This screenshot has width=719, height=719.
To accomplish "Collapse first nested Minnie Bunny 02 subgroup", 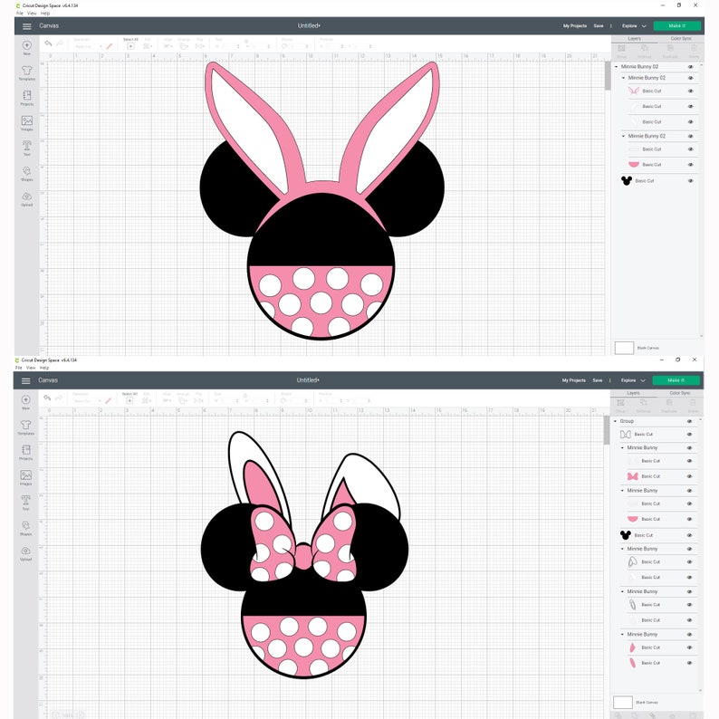I will [x=623, y=79].
